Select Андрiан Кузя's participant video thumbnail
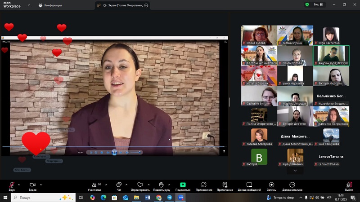The width and height of the screenshot is (360, 202). click(331, 56)
